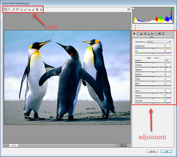This screenshot has width=177, height=157.
Task: Open the Tone Curve panel tab
Action: coord(138,34)
